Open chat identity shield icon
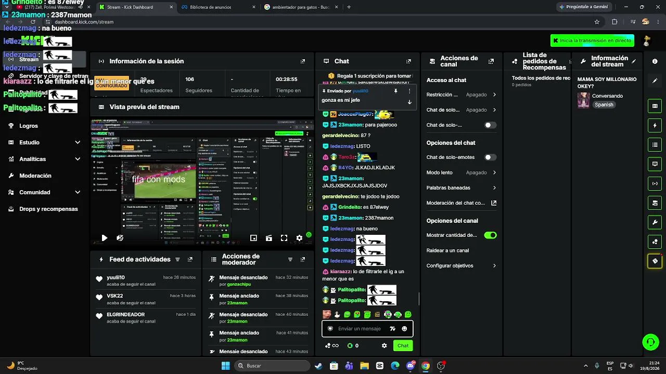The width and height of the screenshot is (666, 374). [x=330, y=329]
